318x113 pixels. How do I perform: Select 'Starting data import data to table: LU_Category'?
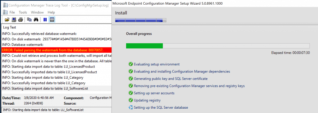[57, 77]
